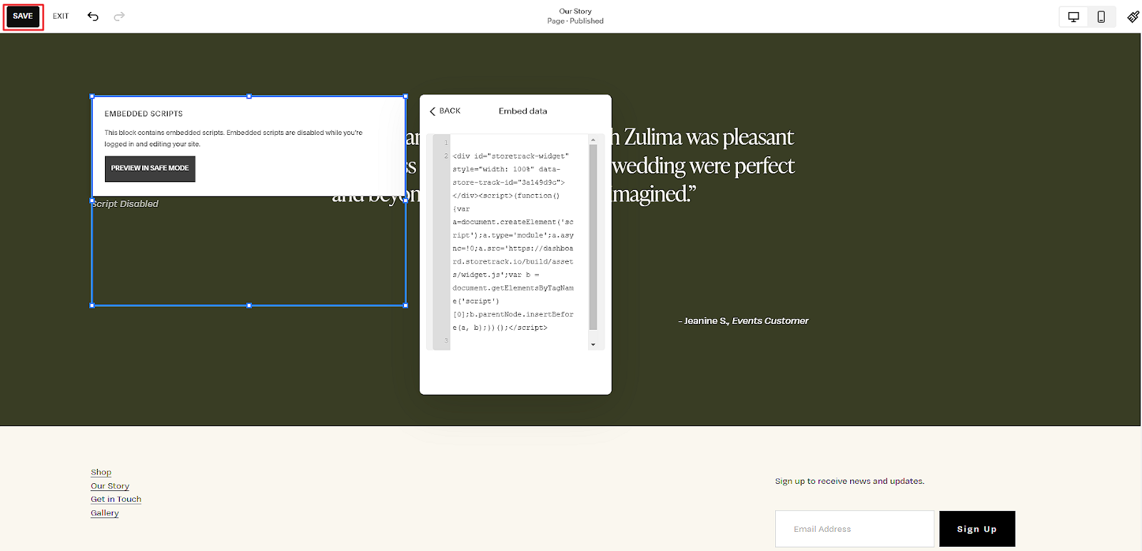The width and height of the screenshot is (1142, 551).
Task: Click PREVIEW IN SAFE MODE button
Action: pyautogui.click(x=150, y=168)
